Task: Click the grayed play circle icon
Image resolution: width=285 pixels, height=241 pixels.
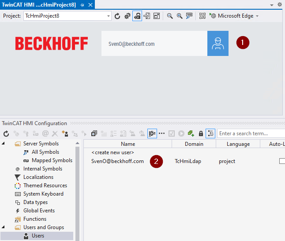Action: 181,134
